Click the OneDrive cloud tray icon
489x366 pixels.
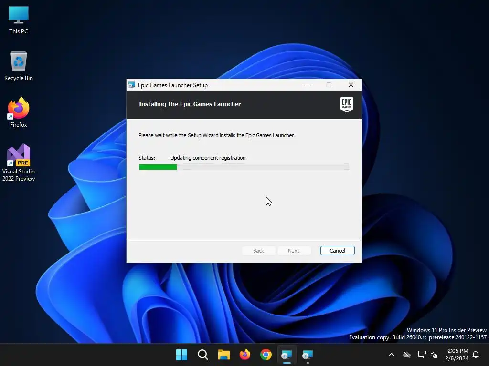pos(407,355)
